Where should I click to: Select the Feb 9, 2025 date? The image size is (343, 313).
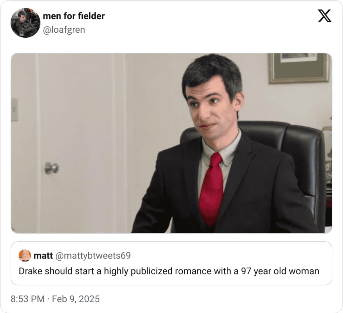coord(76,299)
